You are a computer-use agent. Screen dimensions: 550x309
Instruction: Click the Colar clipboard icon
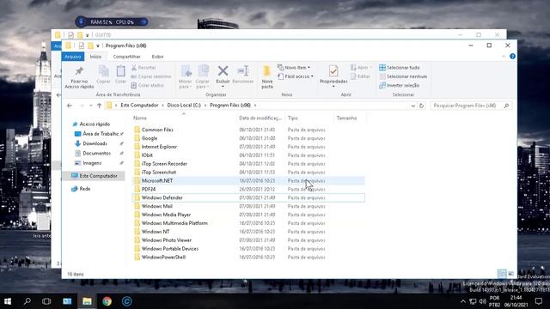pos(120,71)
